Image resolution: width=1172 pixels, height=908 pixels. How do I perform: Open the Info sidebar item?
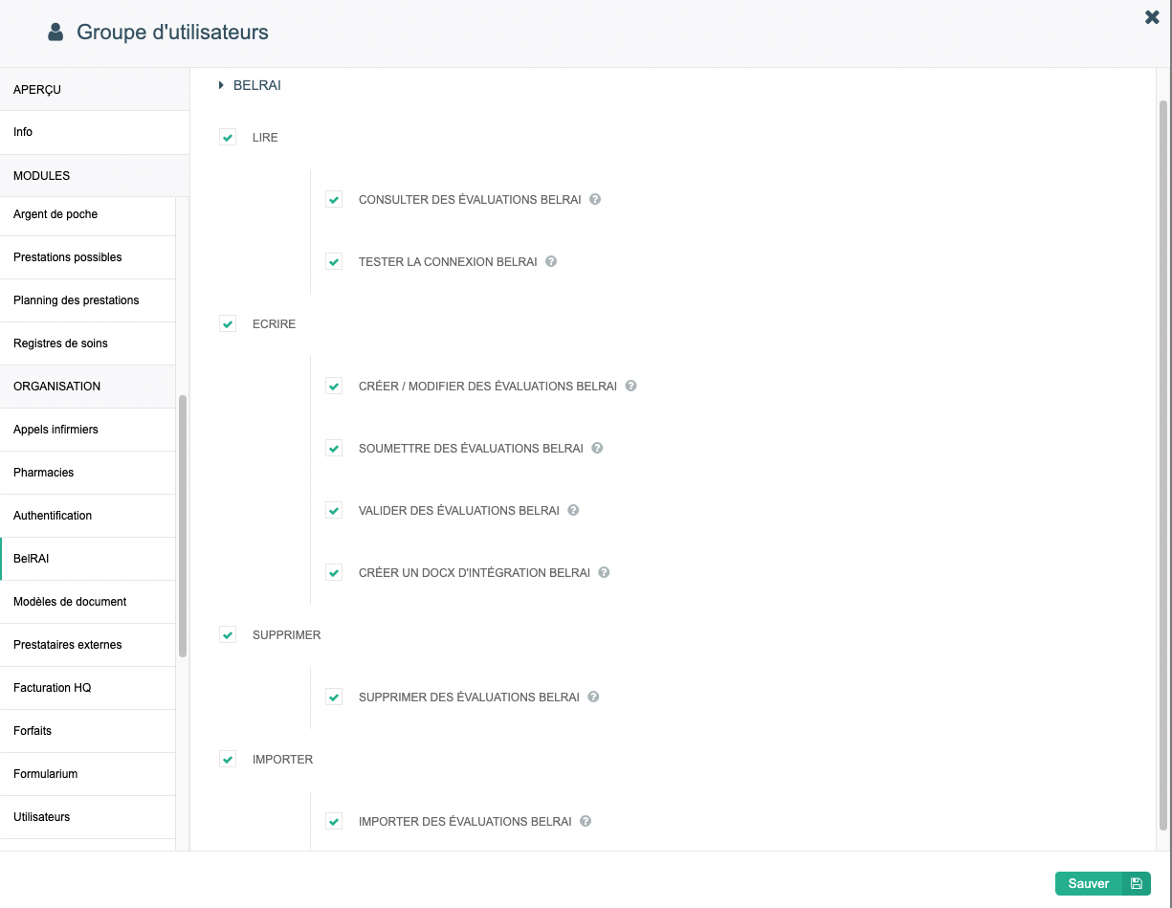tap(95, 132)
